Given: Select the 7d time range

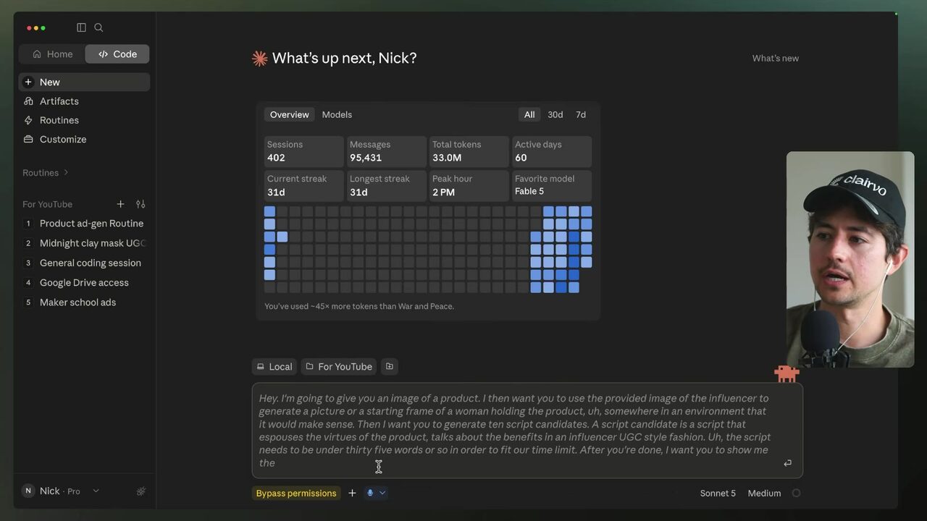Looking at the screenshot, I should click(x=581, y=114).
